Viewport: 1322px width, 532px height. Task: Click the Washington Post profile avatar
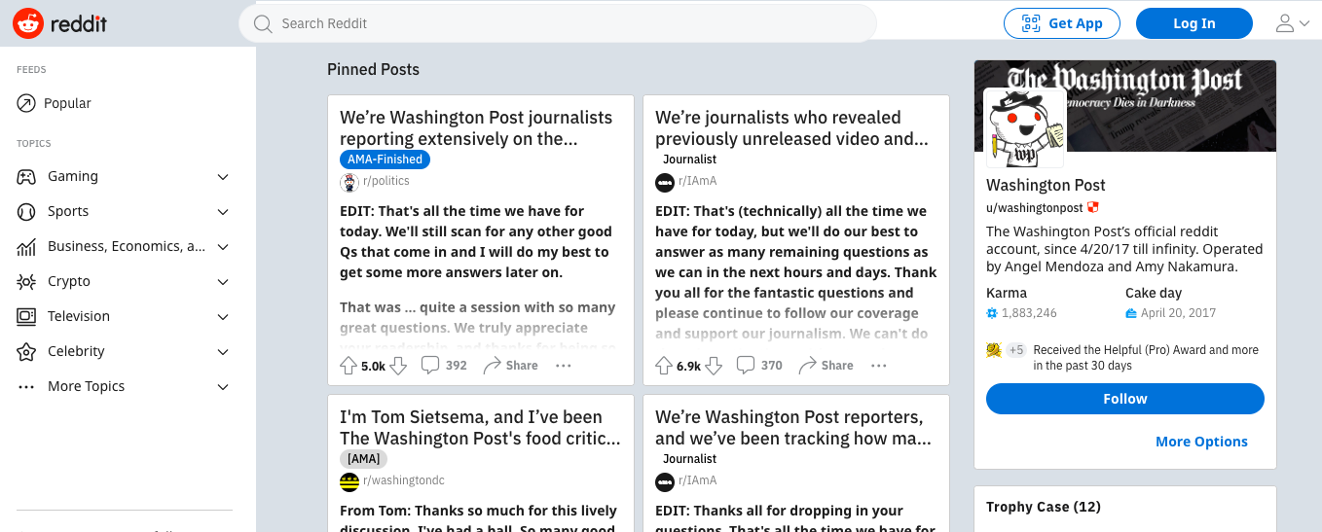(x=1024, y=128)
